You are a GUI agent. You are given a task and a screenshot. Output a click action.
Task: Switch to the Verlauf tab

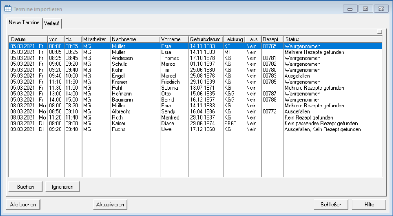52,22
